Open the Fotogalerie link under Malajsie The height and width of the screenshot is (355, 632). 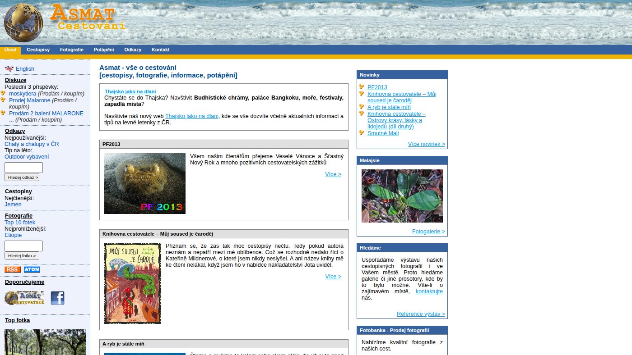pos(428,232)
